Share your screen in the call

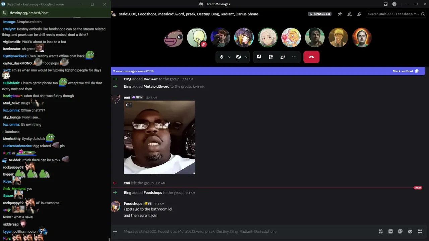pyautogui.click(x=259, y=57)
